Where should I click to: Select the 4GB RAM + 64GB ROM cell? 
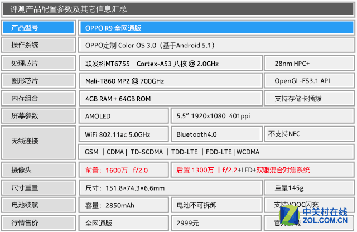point(170,99)
